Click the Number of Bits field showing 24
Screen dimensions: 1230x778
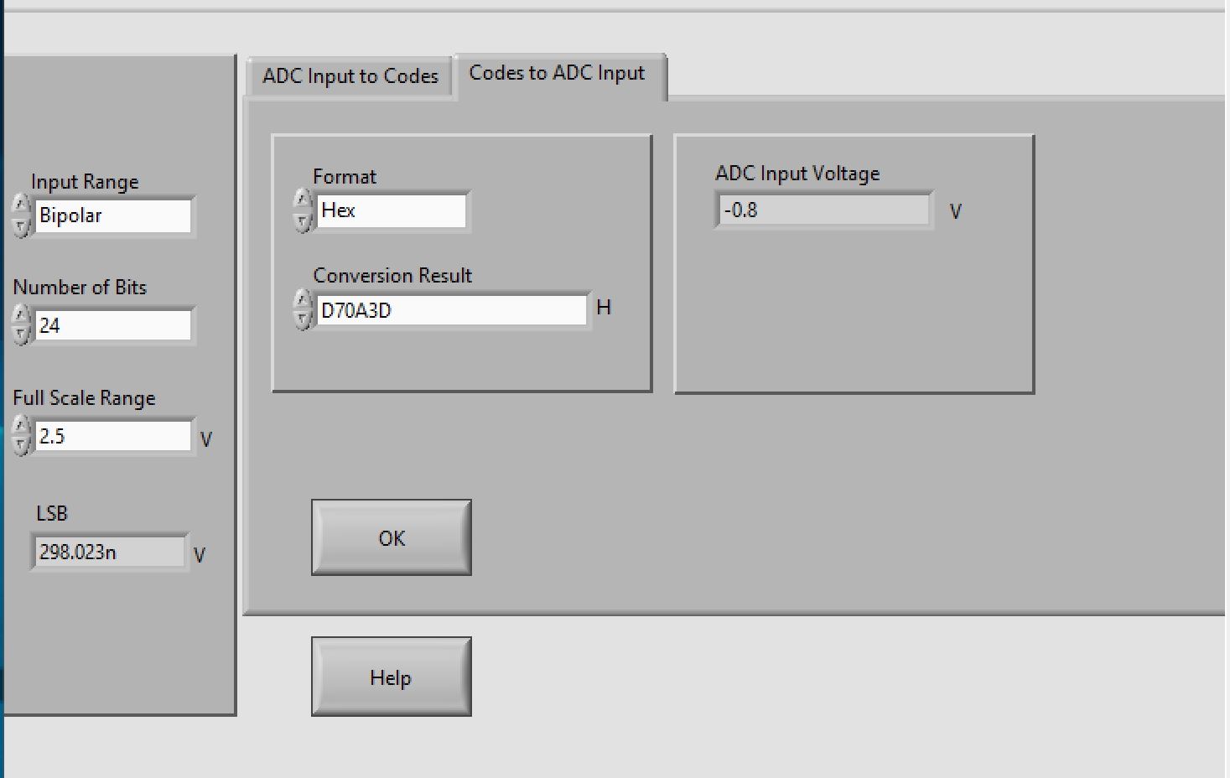pyautogui.click(x=113, y=325)
